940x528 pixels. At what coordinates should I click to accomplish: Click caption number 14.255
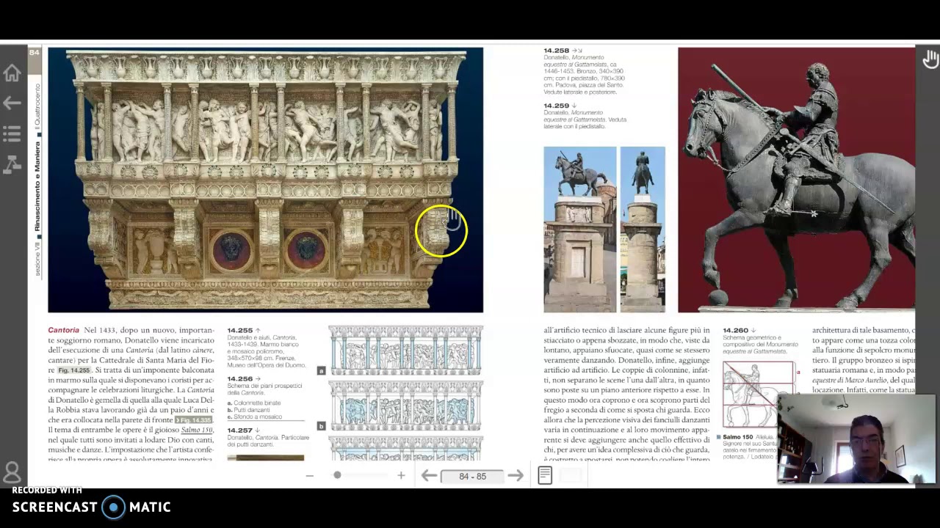pyautogui.click(x=239, y=331)
